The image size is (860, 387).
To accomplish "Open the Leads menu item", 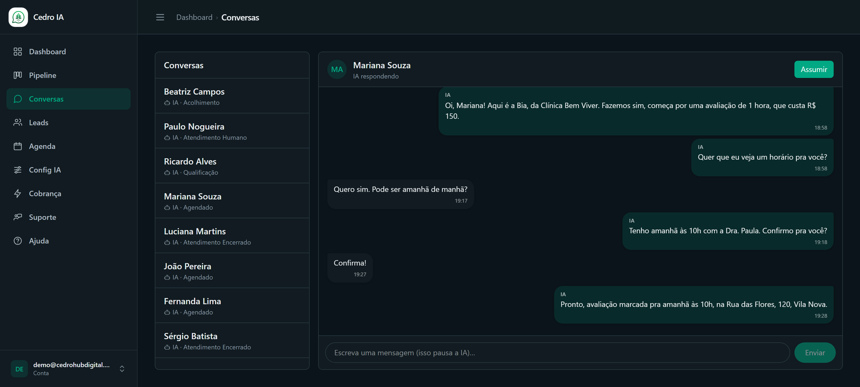I will (69, 123).
